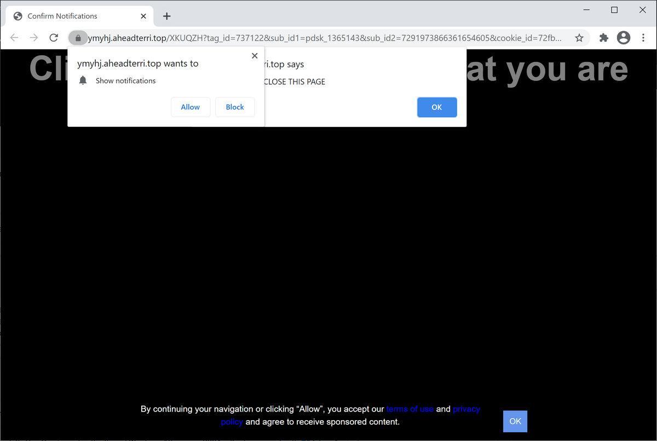The image size is (657, 441).
Task: Open a new browser tab
Action: pos(166,16)
